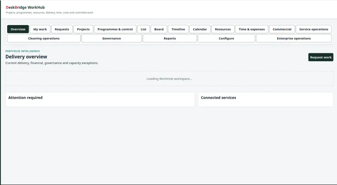Go to Enterprise operations tab
337x185 pixels.
pyautogui.click(x=294, y=39)
